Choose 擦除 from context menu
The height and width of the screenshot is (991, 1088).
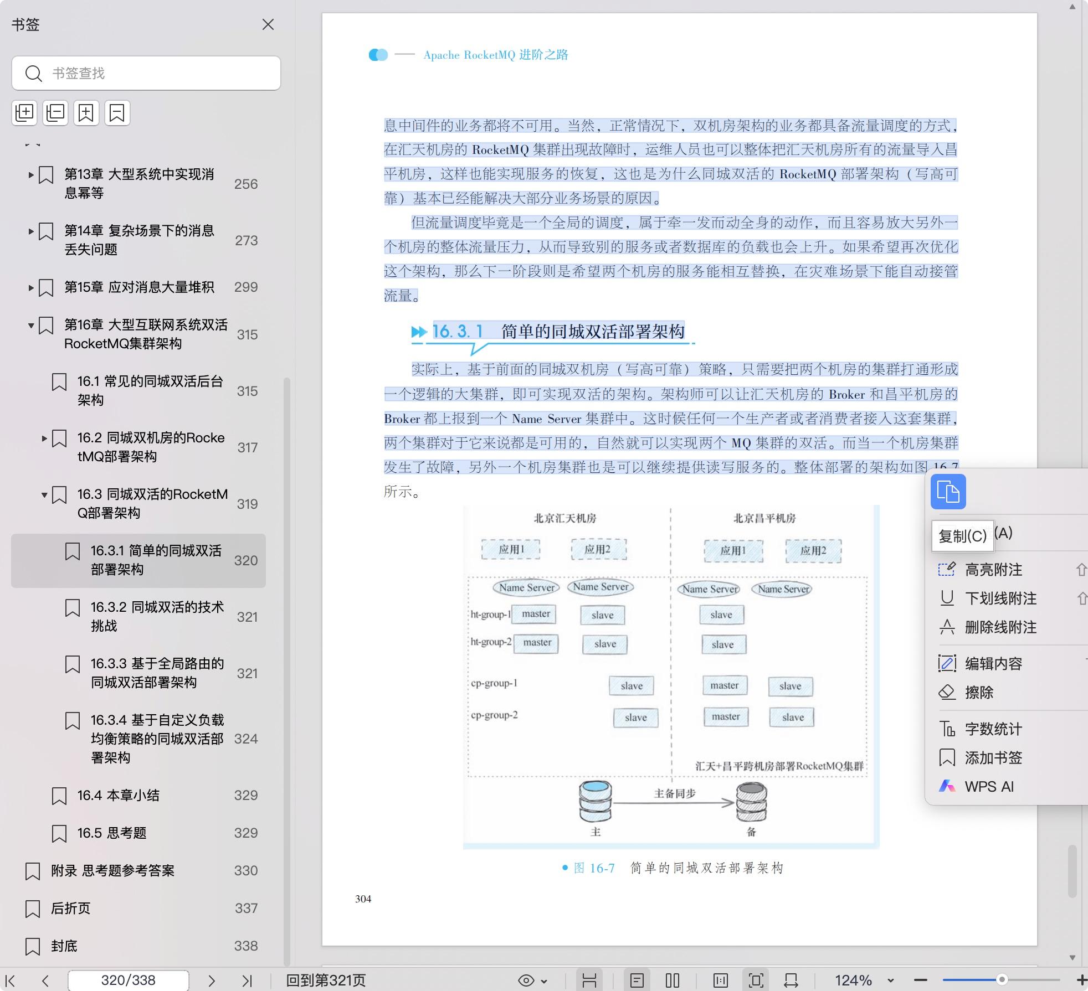[979, 693]
